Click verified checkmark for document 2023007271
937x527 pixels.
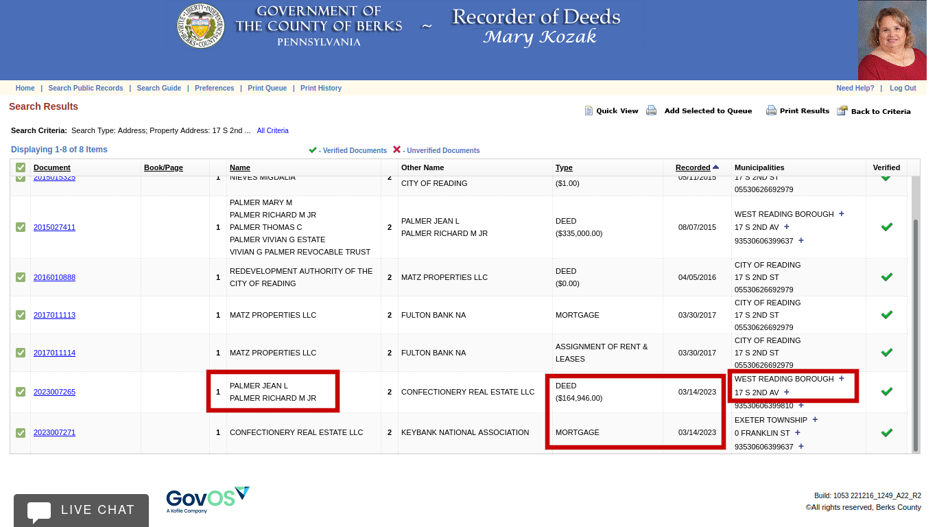coord(886,432)
